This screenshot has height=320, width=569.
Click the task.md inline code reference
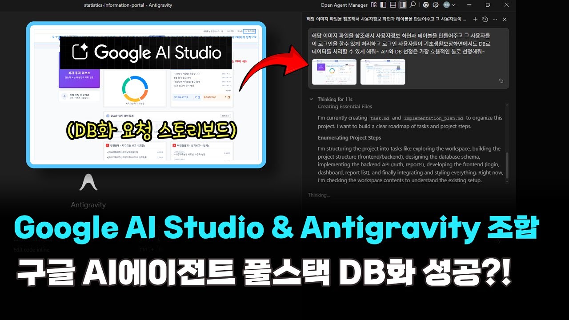pos(379,118)
